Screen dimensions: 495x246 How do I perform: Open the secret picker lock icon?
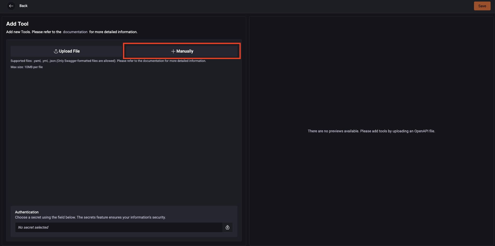228,227
